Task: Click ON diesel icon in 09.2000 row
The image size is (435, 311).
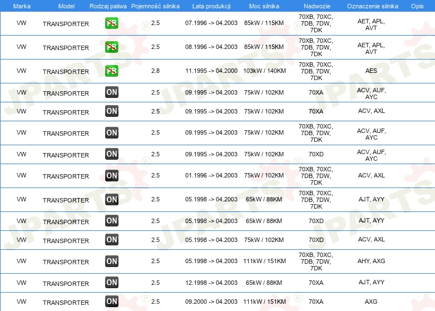Action: pyautogui.click(x=111, y=302)
